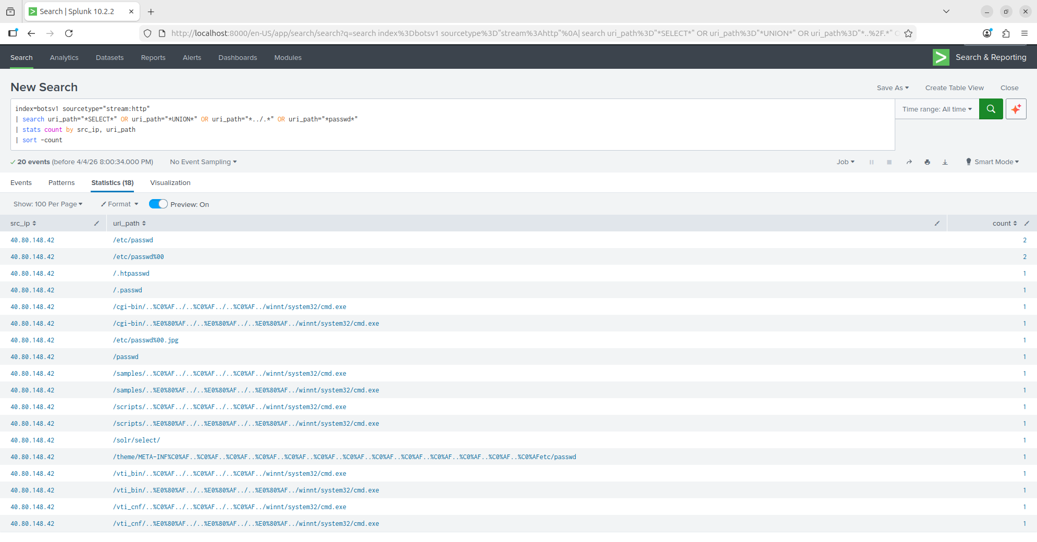Edit the src_ip column with pencil icon
This screenshot has height=542, width=1037.
(96, 223)
